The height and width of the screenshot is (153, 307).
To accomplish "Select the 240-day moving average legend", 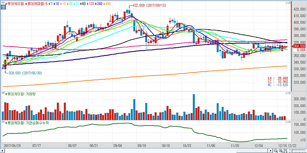I will [99, 4].
